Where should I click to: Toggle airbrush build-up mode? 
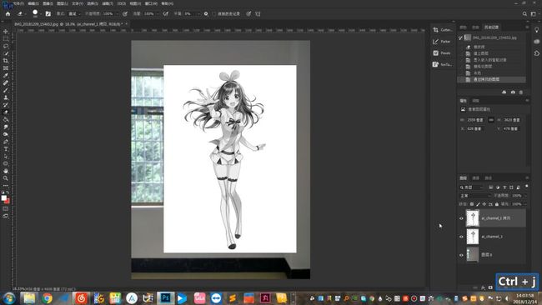pyautogui.click(x=166, y=14)
